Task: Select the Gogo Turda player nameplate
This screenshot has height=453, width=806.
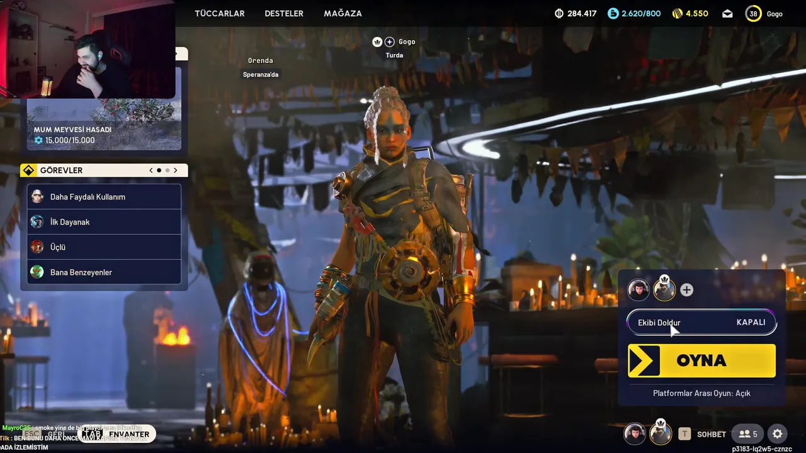Action: 394,48
